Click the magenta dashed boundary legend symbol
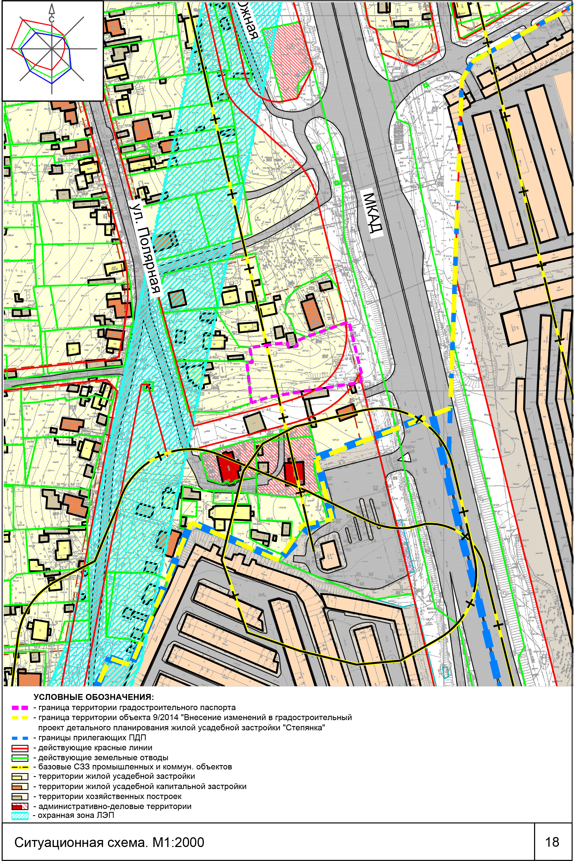579x861 pixels. [x=20, y=708]
